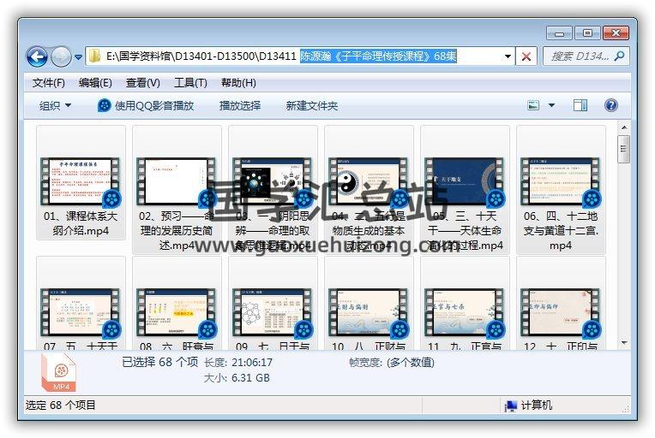Toggle the preview pane icon

point(580,105)
